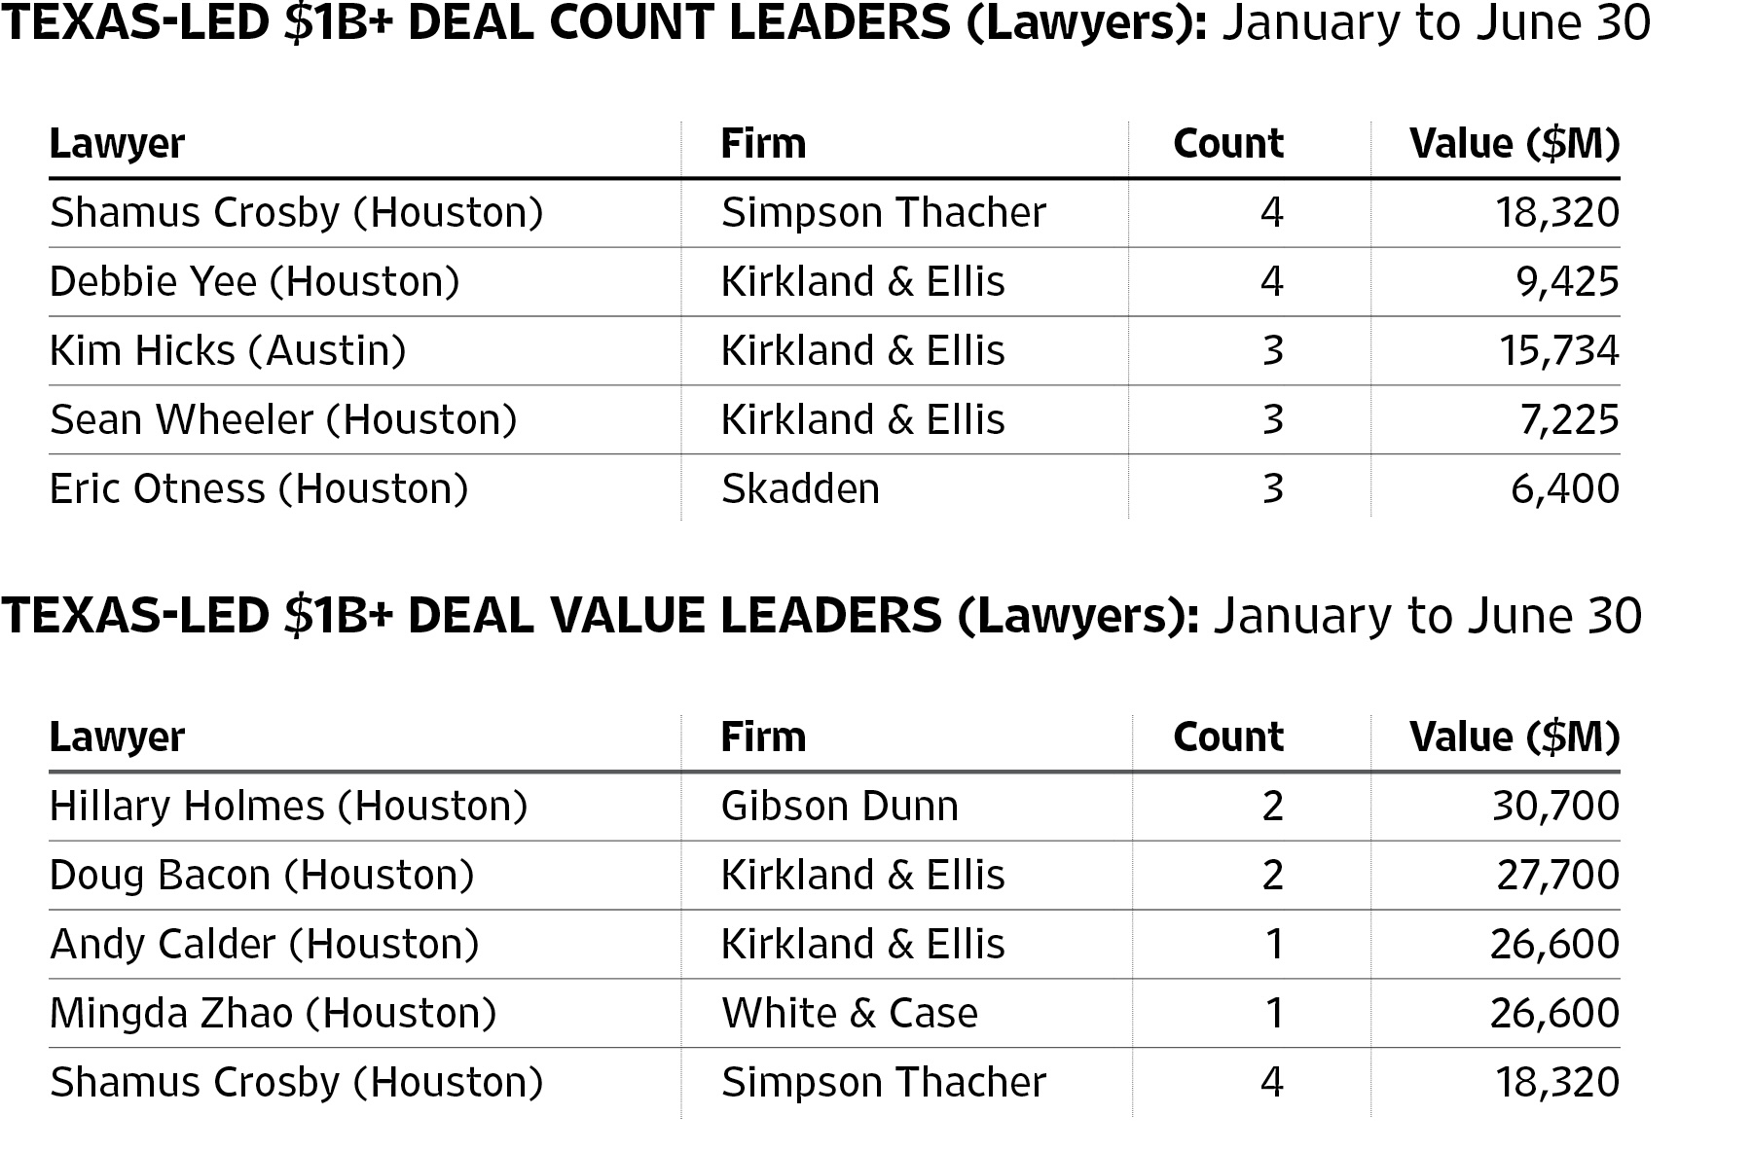Click Sean Wheeler (Houston) name

pos(283,420)
